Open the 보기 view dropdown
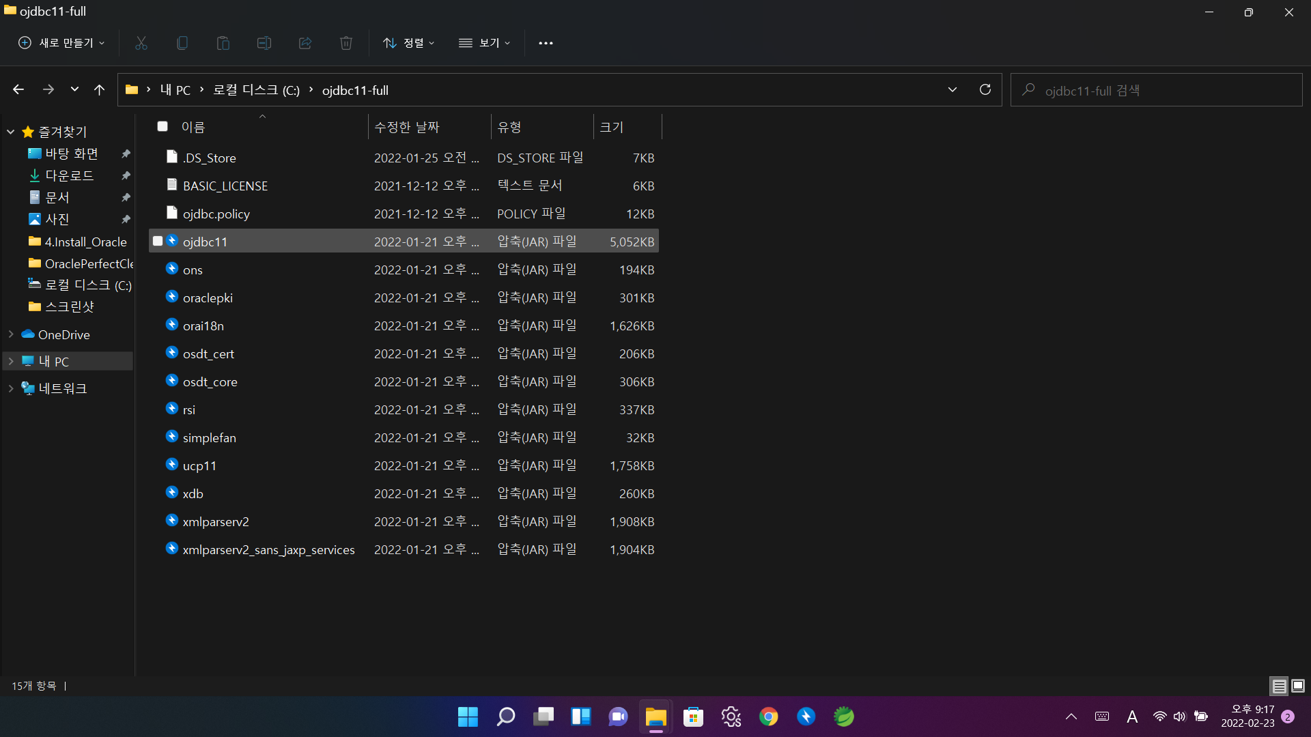Image resolution: width=1311 pixels, height=737 pixels. tap(484, 43)
